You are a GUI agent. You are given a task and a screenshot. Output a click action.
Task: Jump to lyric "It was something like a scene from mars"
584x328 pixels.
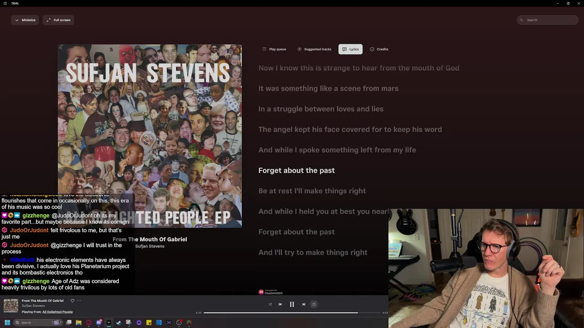[328, 88]
